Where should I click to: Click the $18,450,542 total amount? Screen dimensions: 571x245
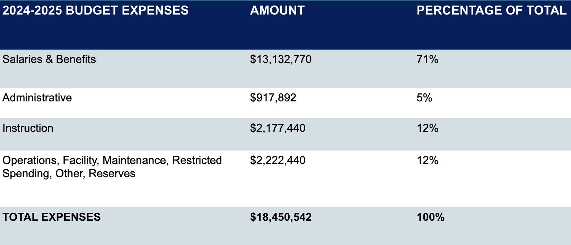click(x=281, y=217)
